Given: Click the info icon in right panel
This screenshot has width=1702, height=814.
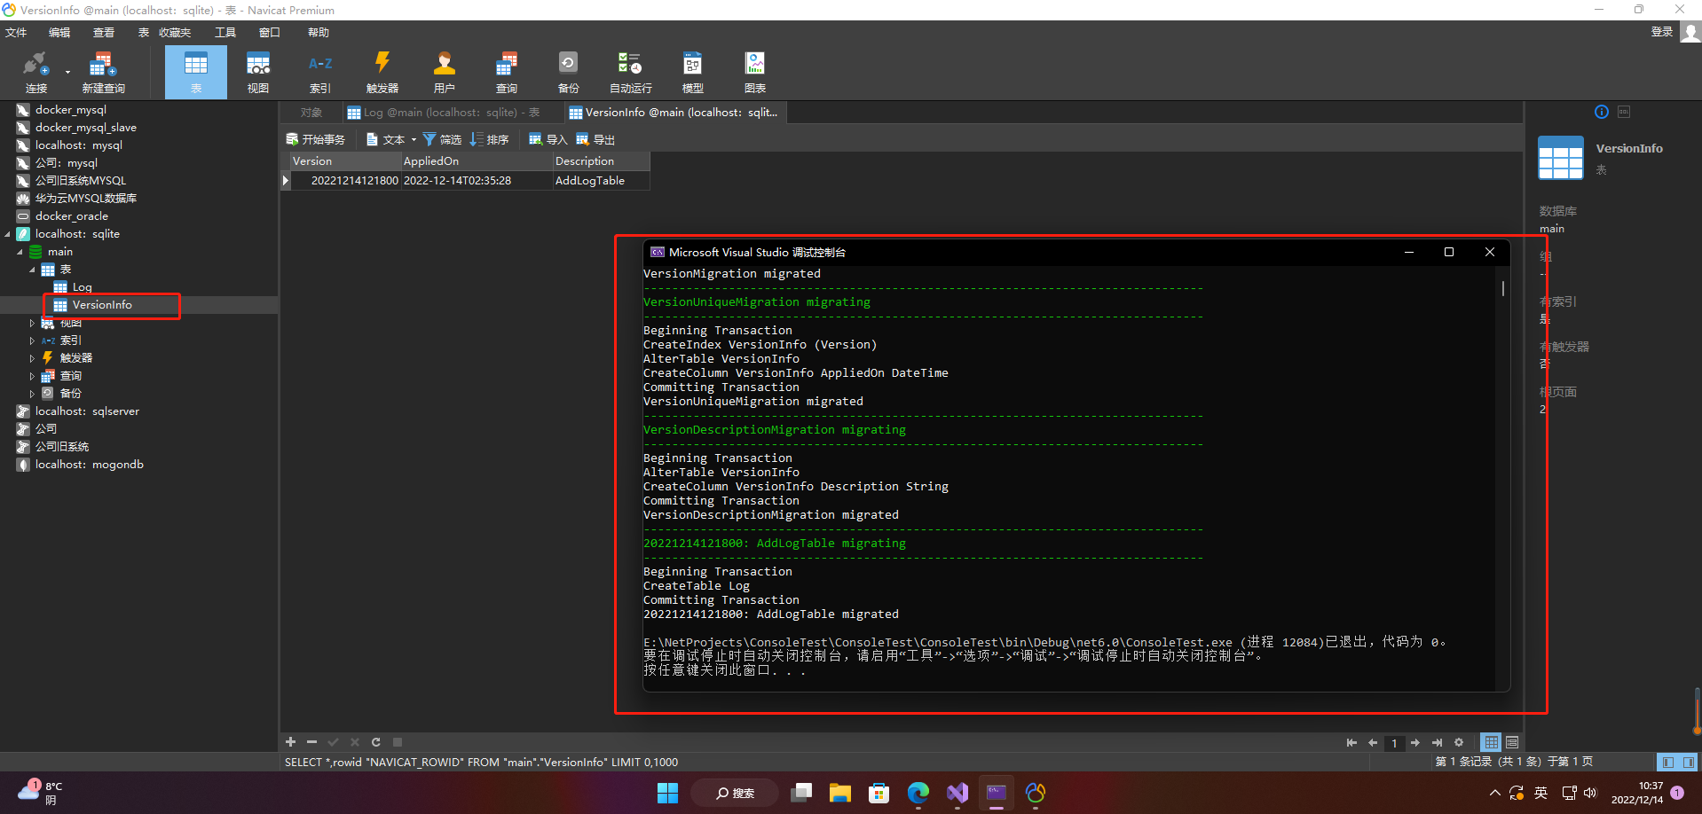Looking at the screenshot, I should coord(1602,112).
